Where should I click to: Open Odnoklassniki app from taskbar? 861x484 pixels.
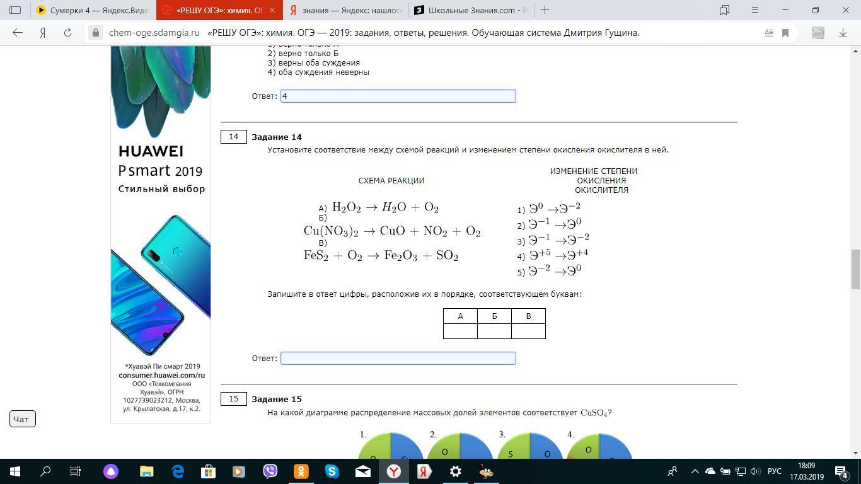(301, 471)
